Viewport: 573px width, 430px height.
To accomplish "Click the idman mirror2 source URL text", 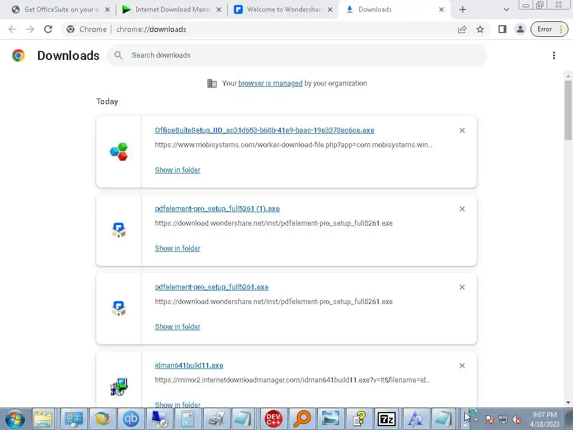I will tap(292, 380).
